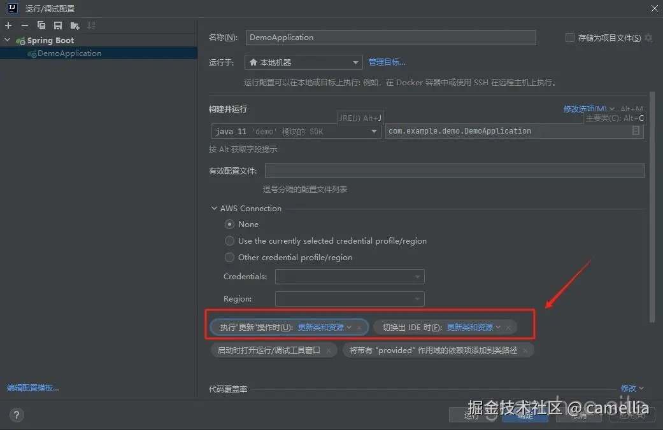Save the configuration using the disk icon
Image resolution: width=663 pixels, height=430 pixels.
pyautogui.click(x=57, y=26)
